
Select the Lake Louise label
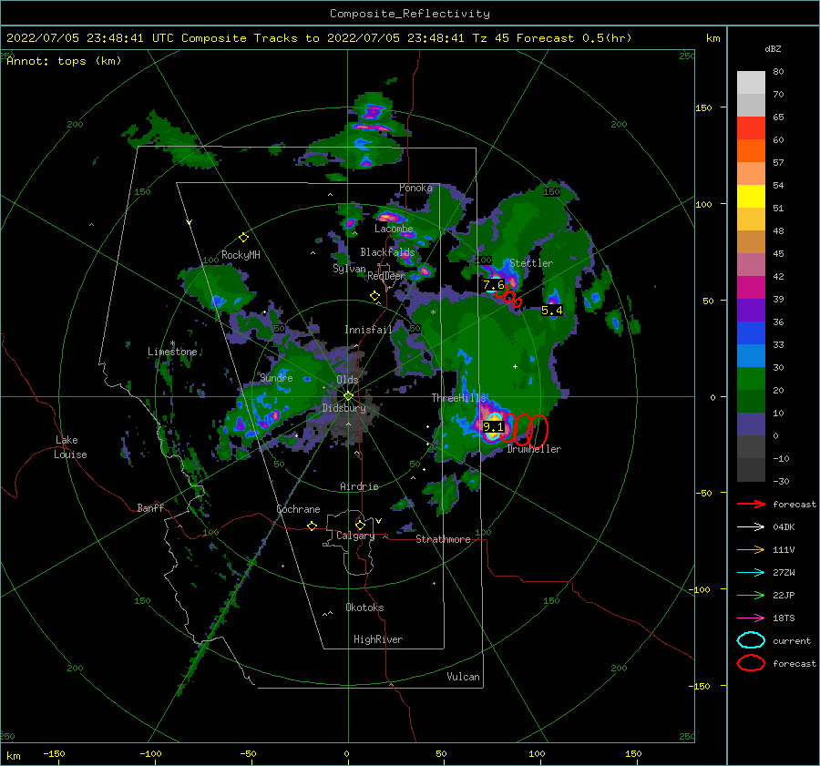pyautogui.click(x=70, y=447)
